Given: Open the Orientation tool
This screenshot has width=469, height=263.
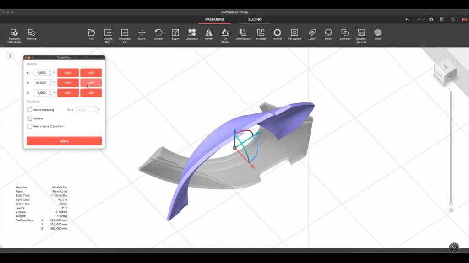Looking at the screenshot, I should point(243,34).
